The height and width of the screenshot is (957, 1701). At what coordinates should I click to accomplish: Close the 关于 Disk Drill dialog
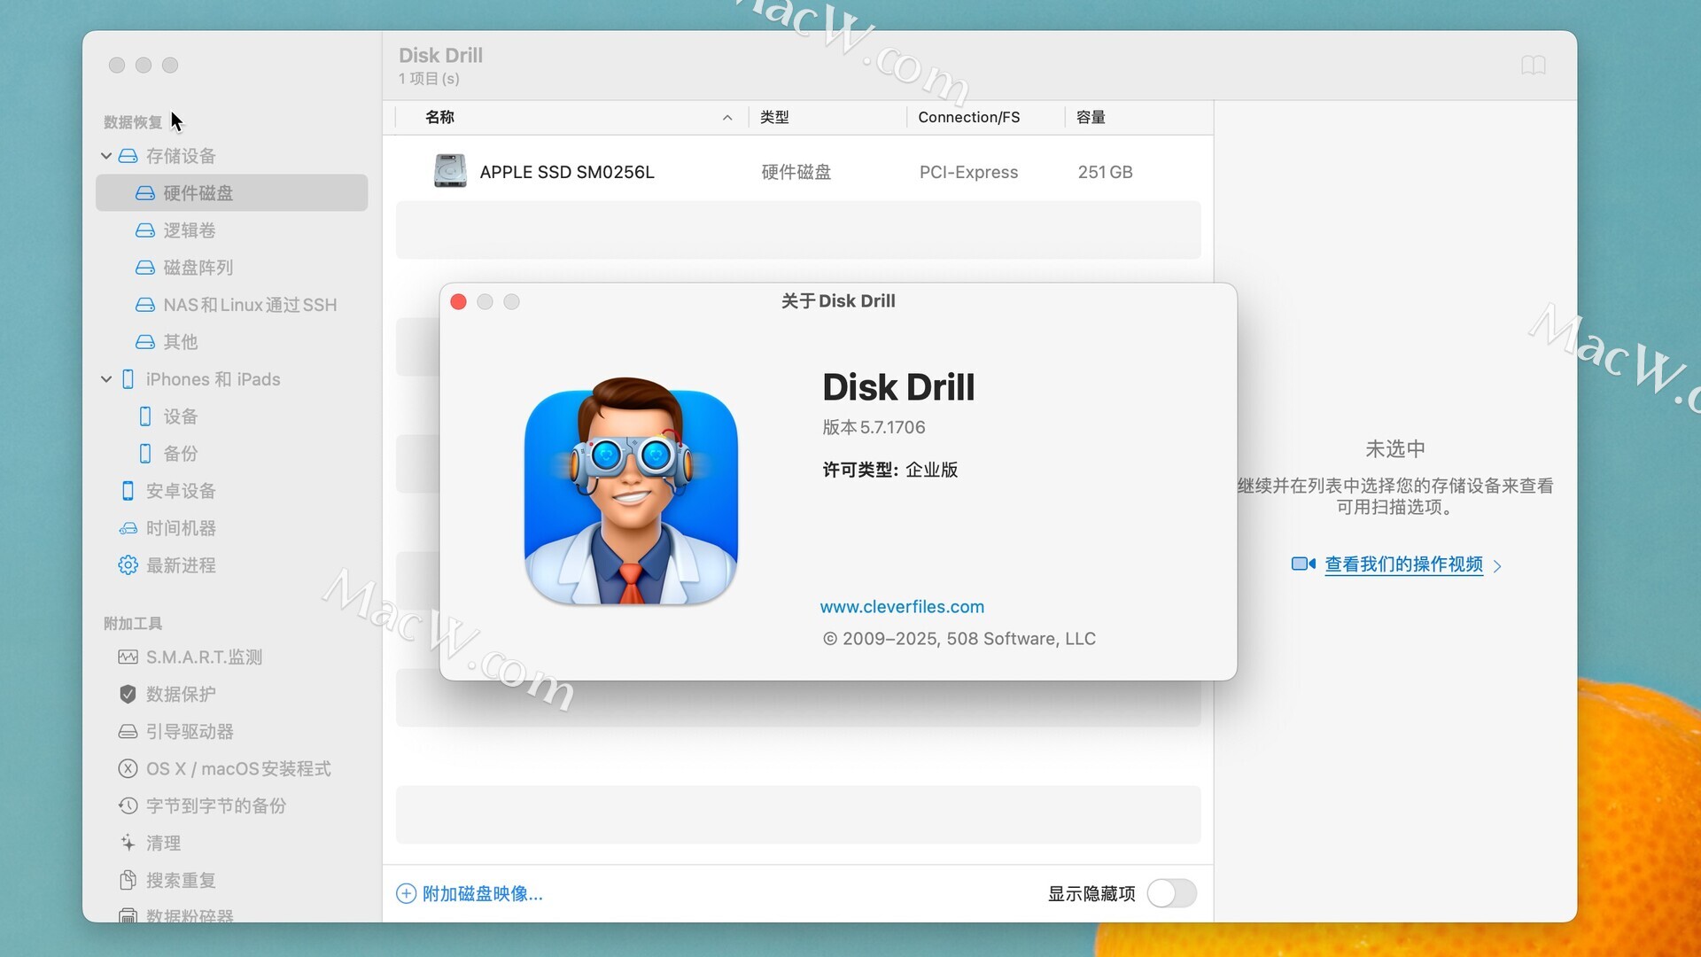pos(458,302)
